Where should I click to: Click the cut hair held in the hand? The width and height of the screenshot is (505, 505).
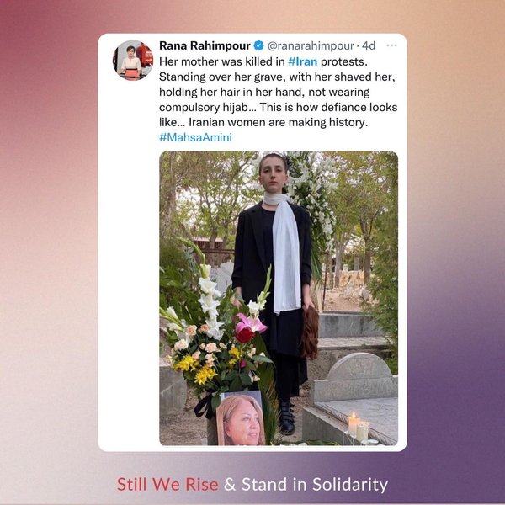point(310,332)
